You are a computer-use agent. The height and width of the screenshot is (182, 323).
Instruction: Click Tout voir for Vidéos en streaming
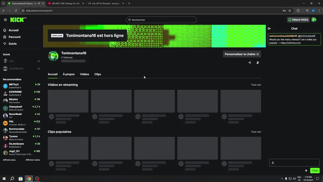(x=256, y=85)
